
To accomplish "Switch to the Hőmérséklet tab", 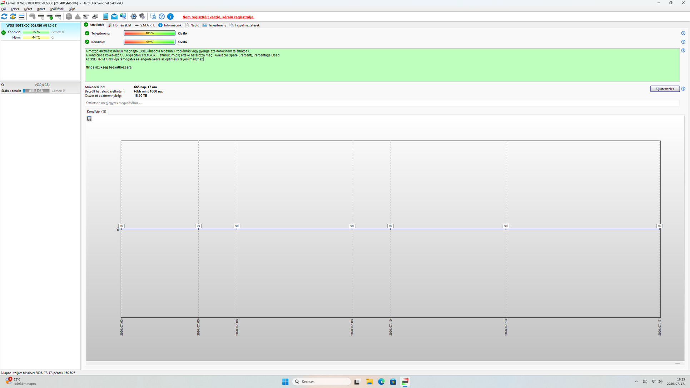I will [x=120, y=25].
